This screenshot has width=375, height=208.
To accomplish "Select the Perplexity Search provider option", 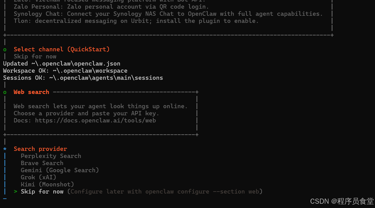I will 51,156.
